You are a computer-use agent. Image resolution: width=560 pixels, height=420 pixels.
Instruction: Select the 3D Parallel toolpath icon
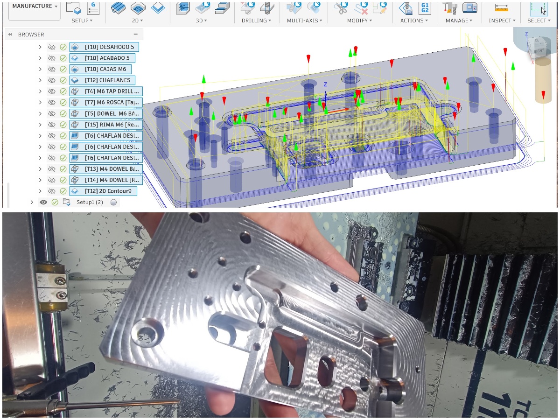point(222,8)
